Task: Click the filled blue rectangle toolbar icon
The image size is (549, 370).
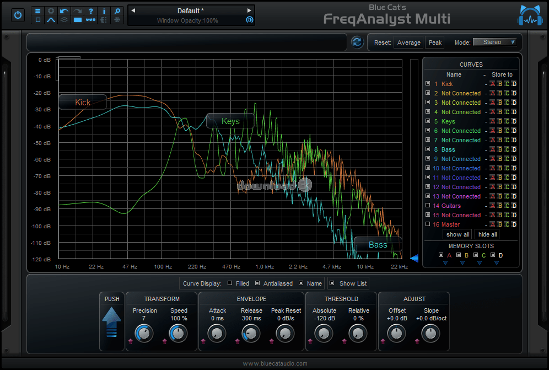Action: tap(77, 20)
